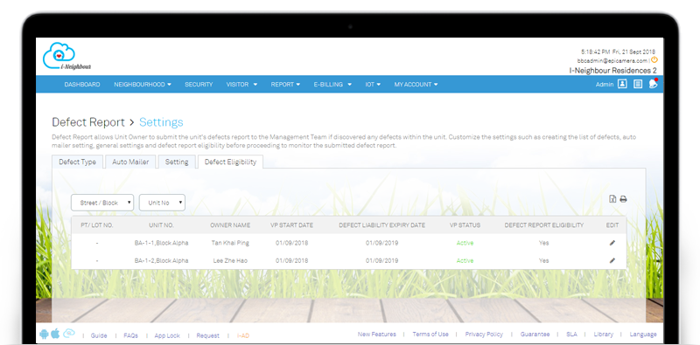Export table using the Excel icon
Viewport: 700px width, 345px height.
pos(612,199)
